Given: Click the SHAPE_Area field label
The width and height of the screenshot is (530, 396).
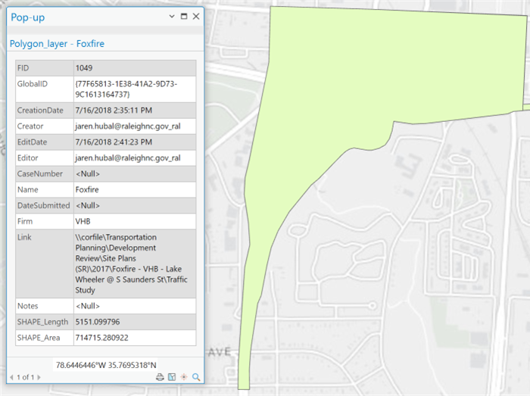Looking at the screenshot, I should [x=39, y=338].
